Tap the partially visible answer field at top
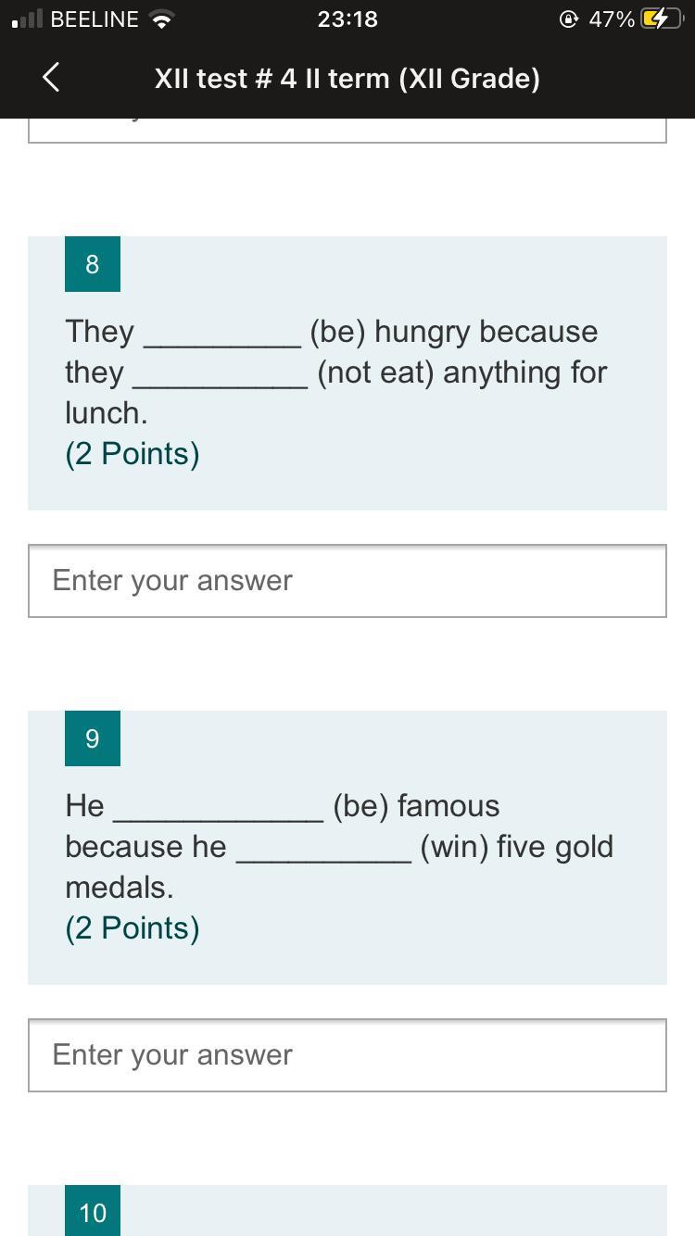Viewport: 695px width, 1236px height. [347, 131]
